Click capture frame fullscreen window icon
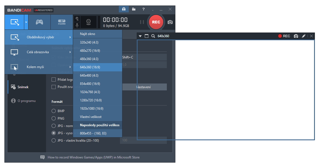Image resolution: width=324 pixels, height=167 pixels. [146, 36]
